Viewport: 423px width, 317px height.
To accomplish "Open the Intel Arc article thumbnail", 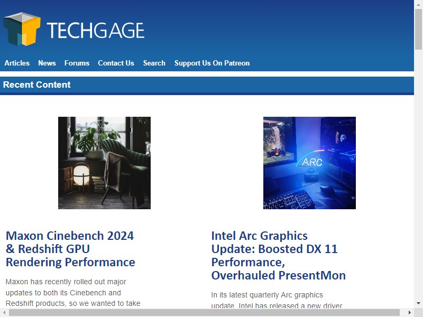I will [x=309, y=163].
